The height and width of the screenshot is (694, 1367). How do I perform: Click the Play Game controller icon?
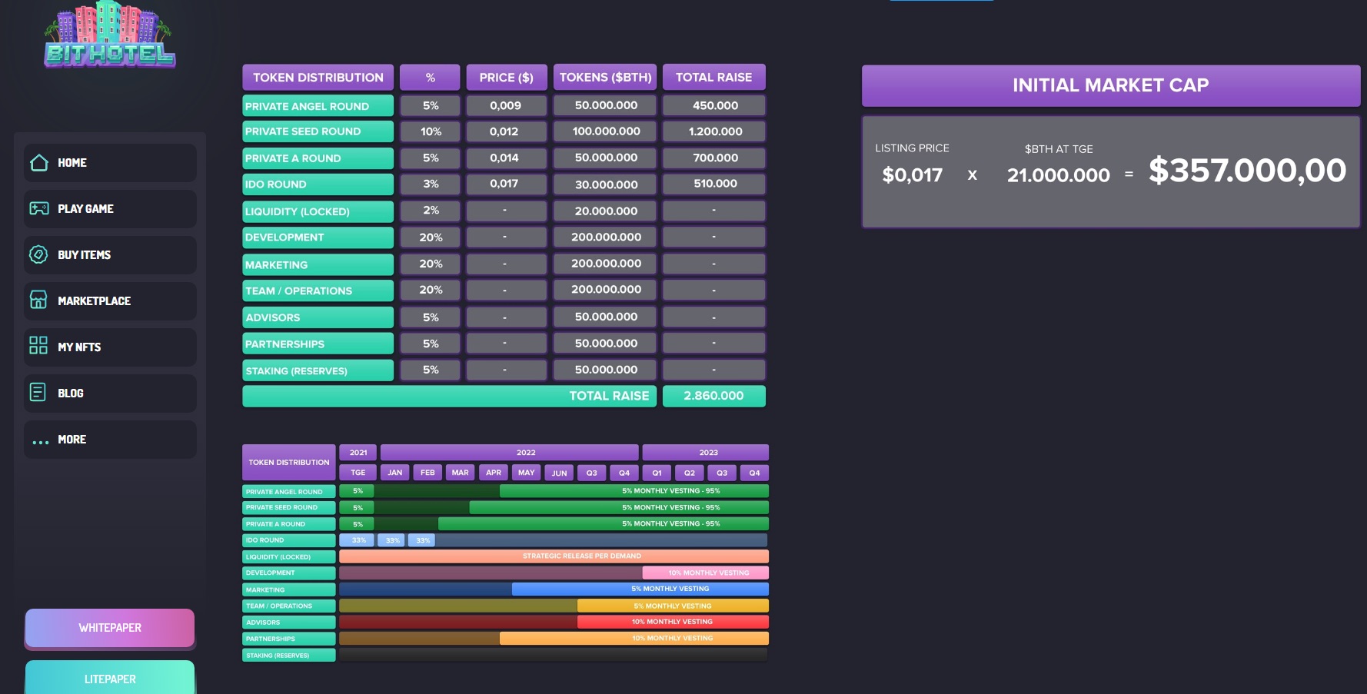38,209
